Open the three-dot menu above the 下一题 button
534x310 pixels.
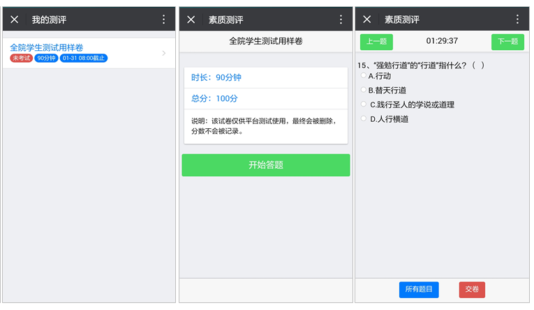(517, 20)
